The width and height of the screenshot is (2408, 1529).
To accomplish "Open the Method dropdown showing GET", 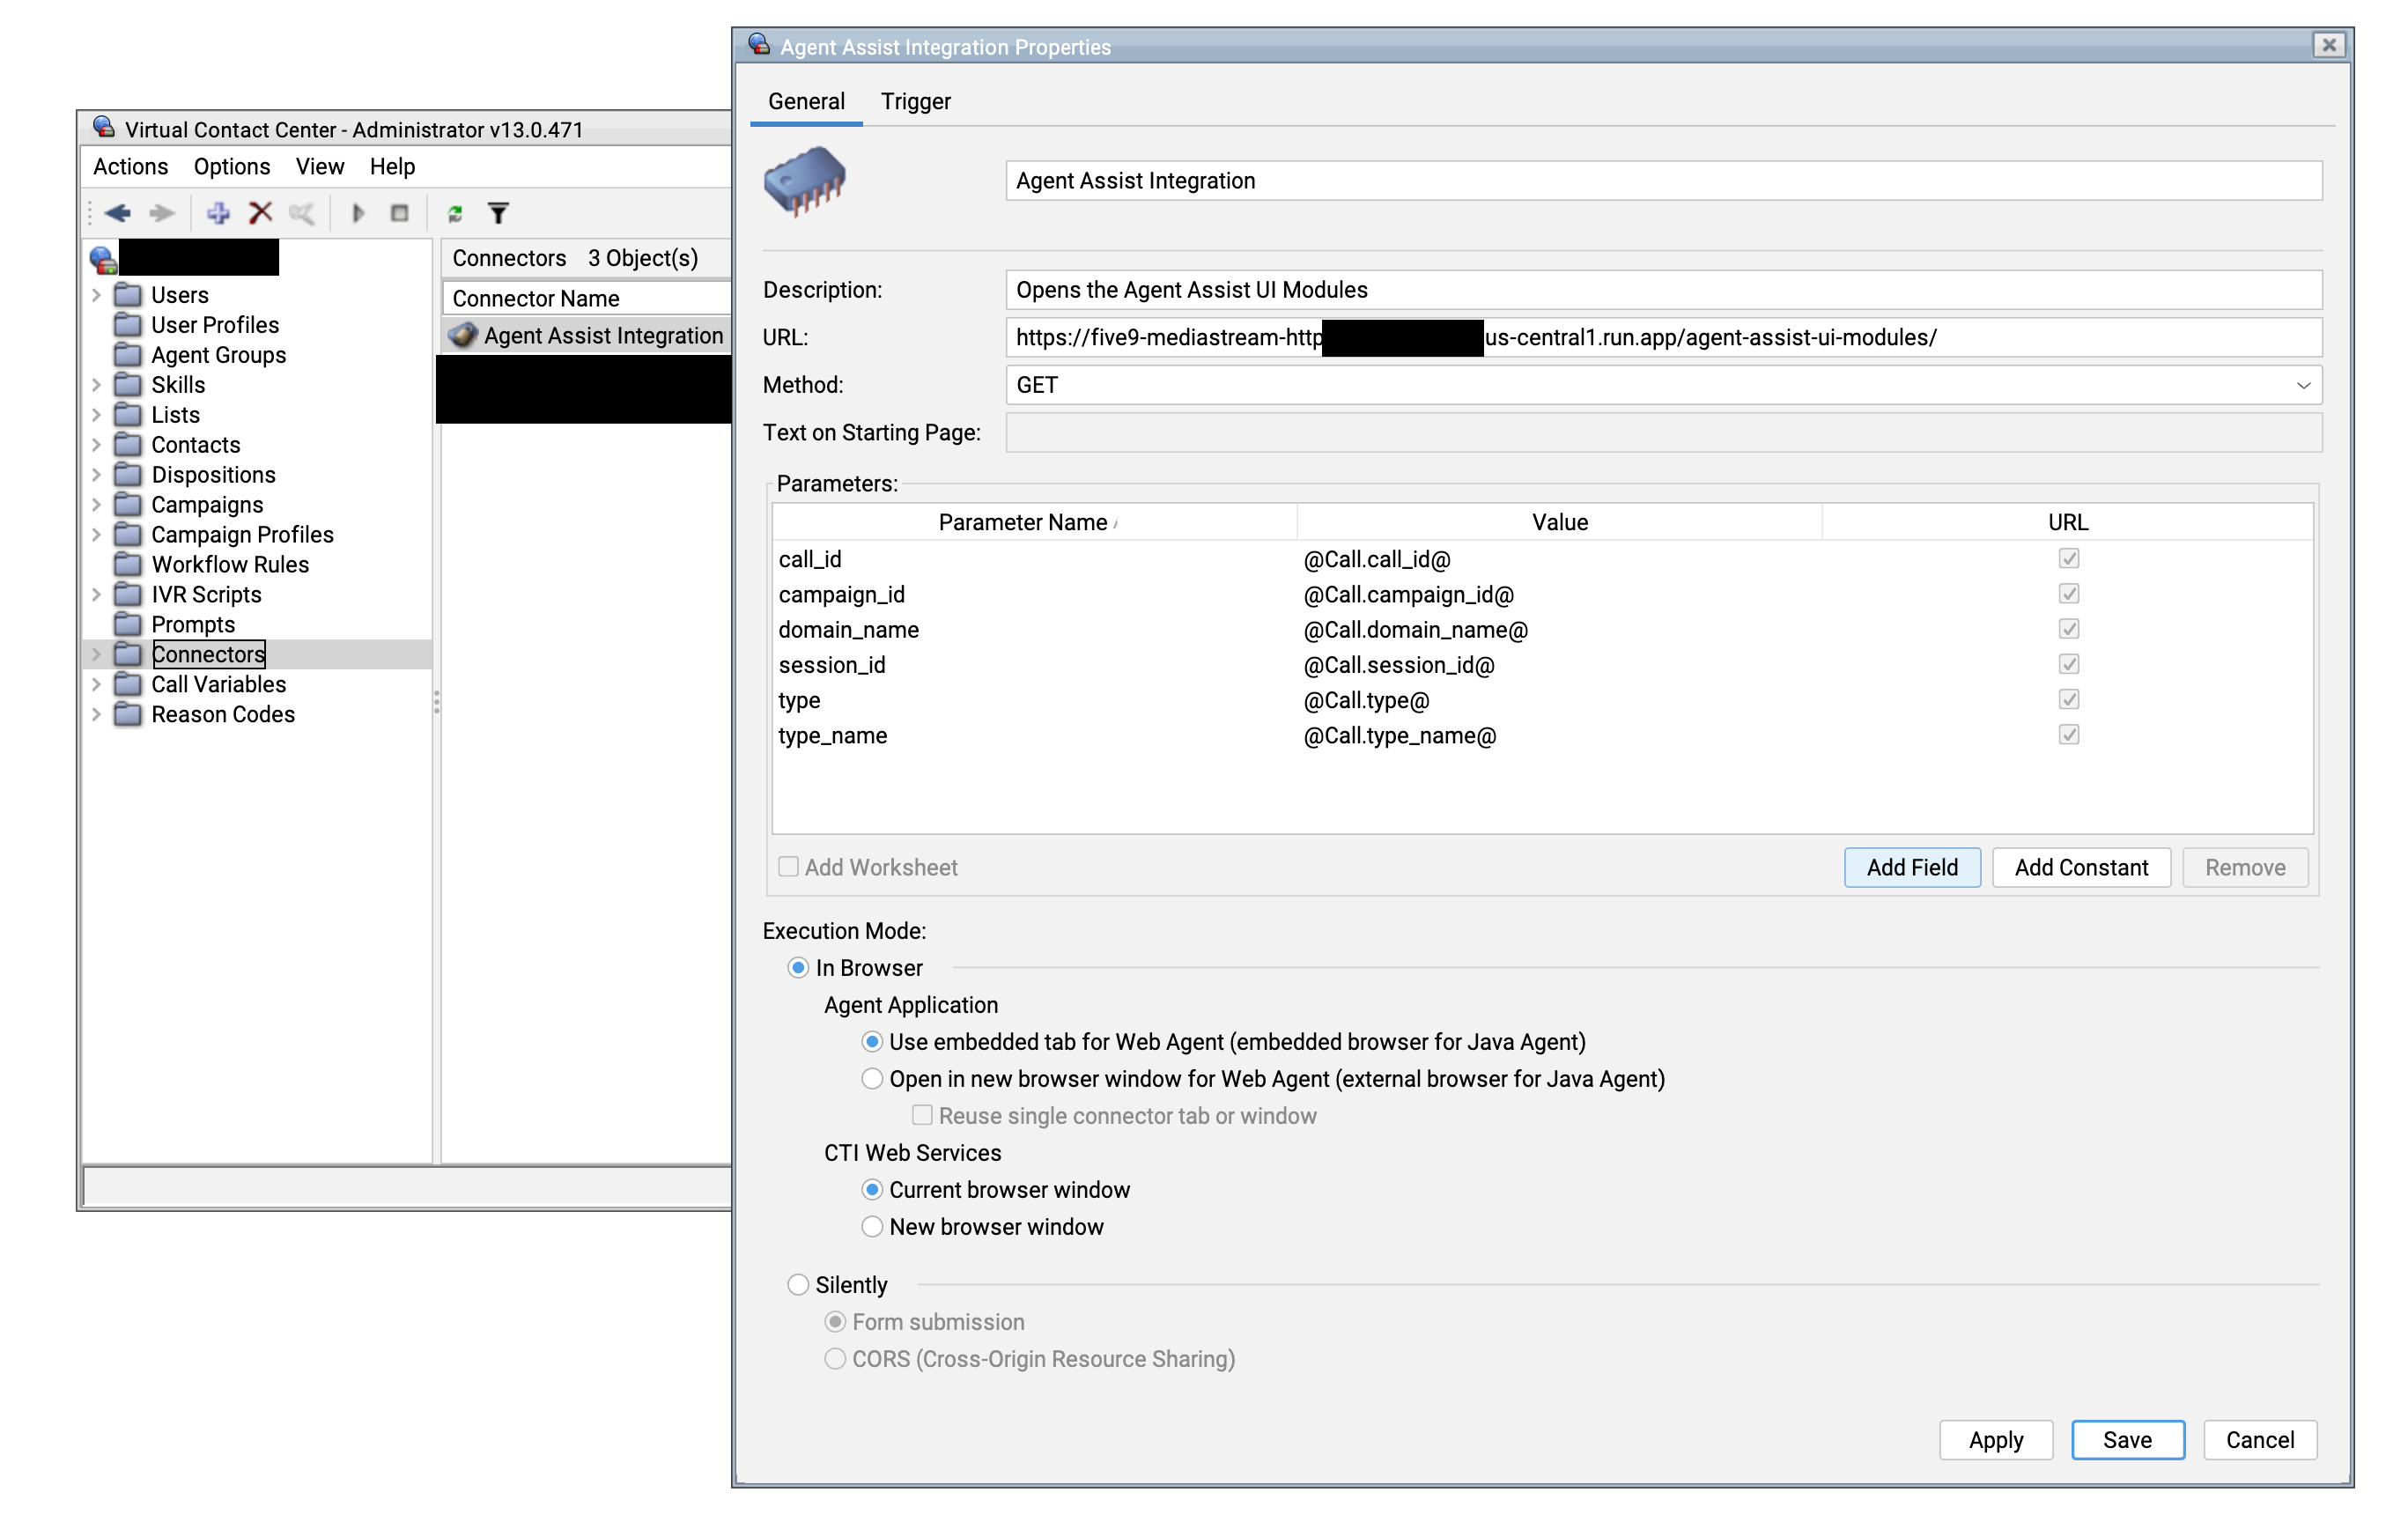I will click(1663, 385).
